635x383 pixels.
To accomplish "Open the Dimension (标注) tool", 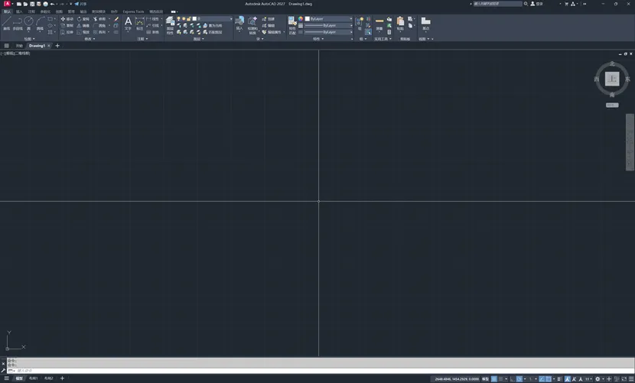I will 140,24.
